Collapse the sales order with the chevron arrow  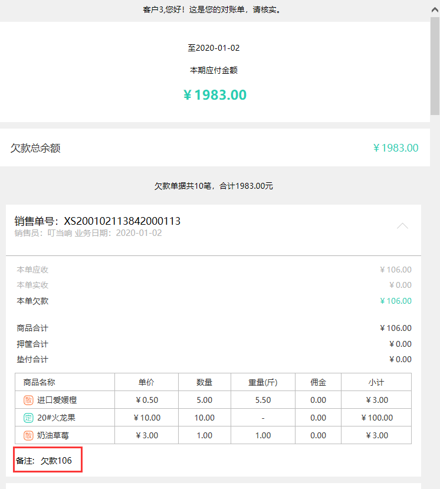pos(402,226)
